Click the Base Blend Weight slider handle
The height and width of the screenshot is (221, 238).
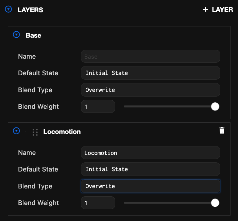pos(215,106)
